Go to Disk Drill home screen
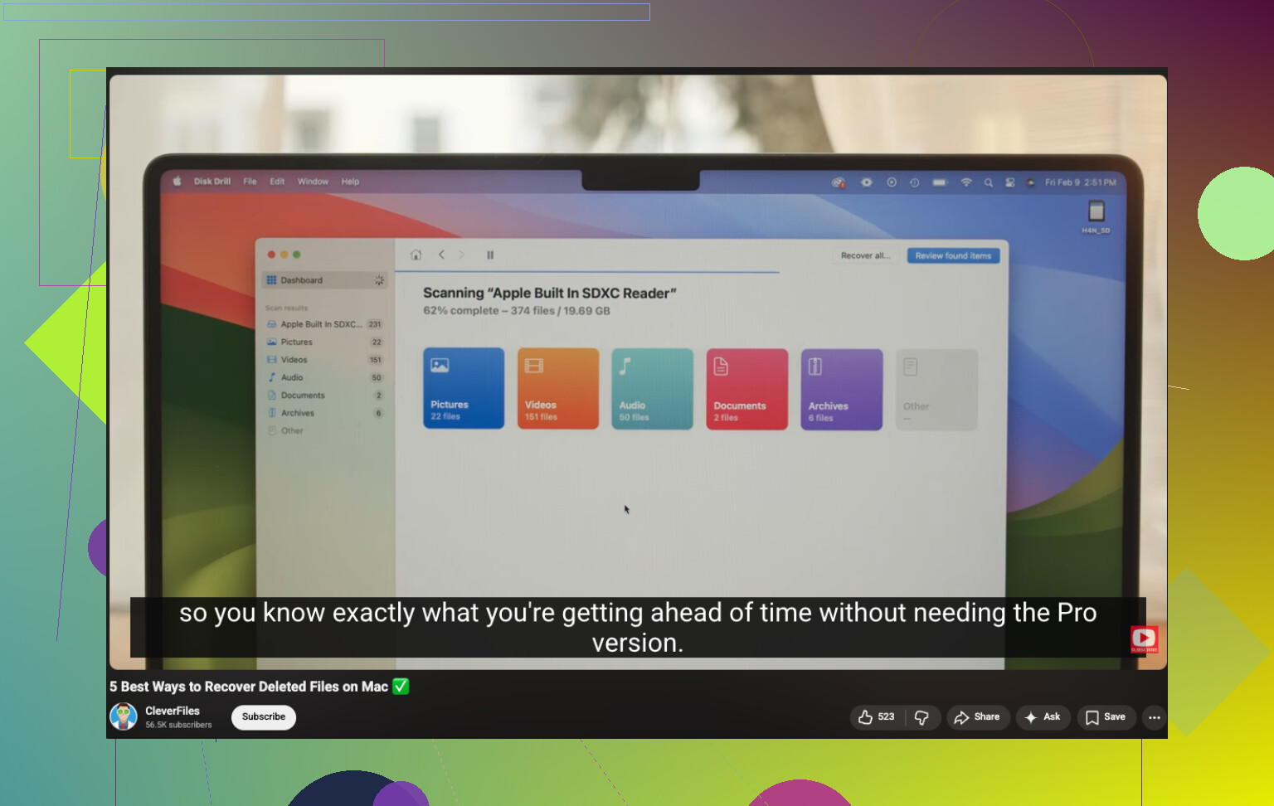Screen dimensions: 1274x806 pyautogui.click(x=416, y=255)
